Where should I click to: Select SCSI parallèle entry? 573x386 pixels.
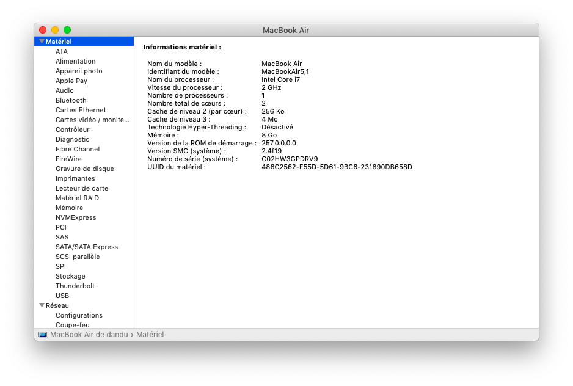pyautogui.click(x=78, y=257)
